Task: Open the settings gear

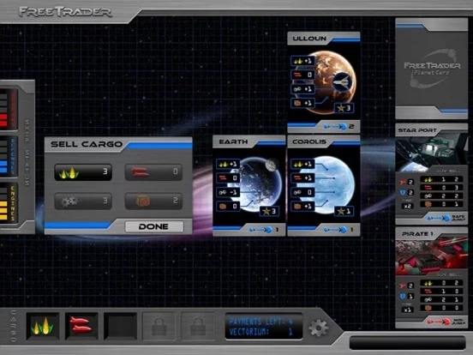Action: [x=318, y=328]
